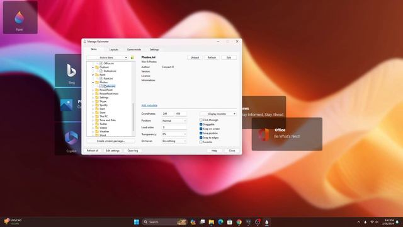Click the first Coordinates input field
The width and height of the screenshot is (403, 227).
[x=167, y=113]
